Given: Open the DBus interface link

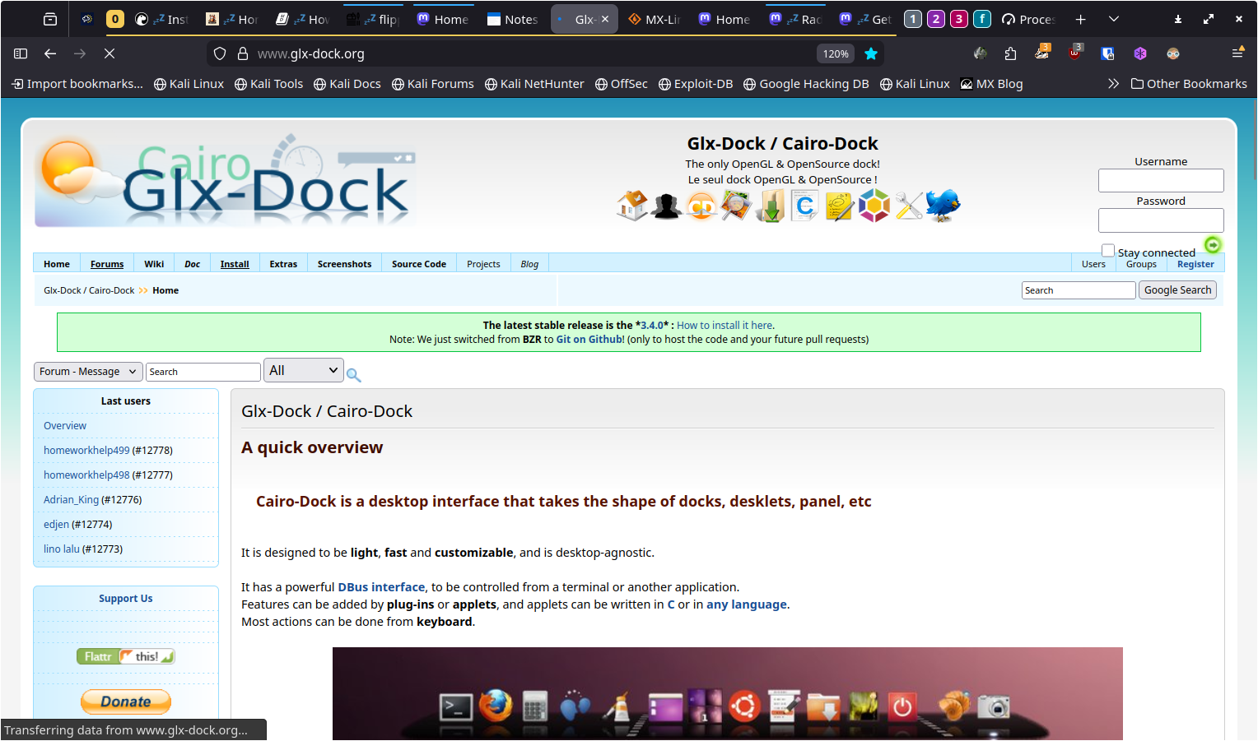Looking at the screenshot, I should pyautogui.click(x=381, y=587).
